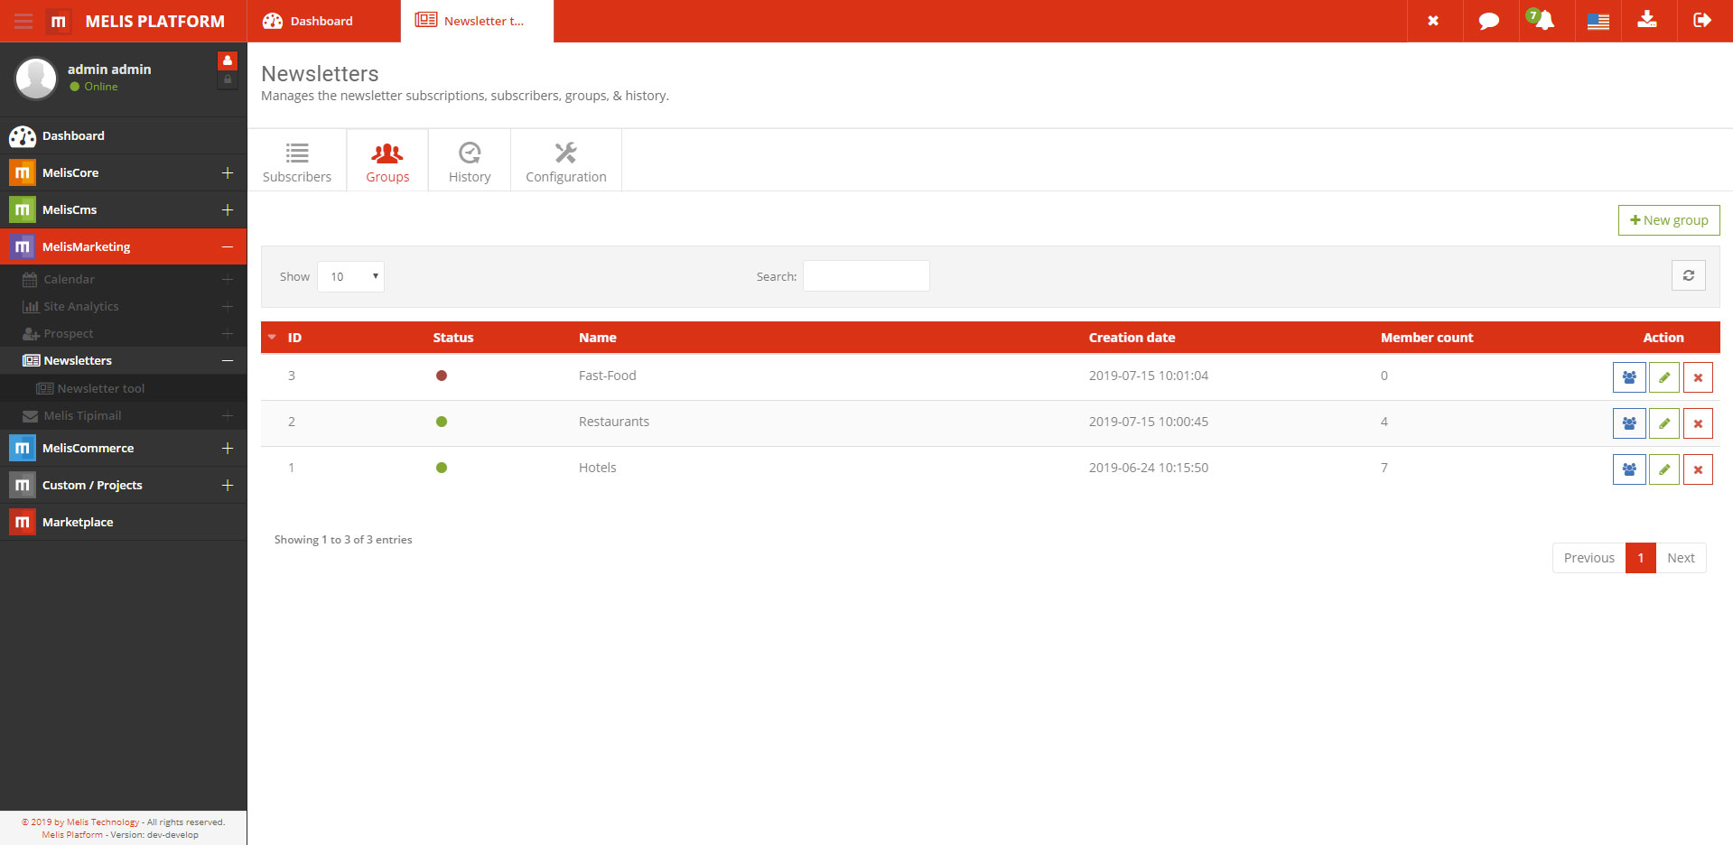The width and height of the screenshot is (1733, 845).
Task: Toggle the hamburger sidebar menu
Action: click(23, 21)
